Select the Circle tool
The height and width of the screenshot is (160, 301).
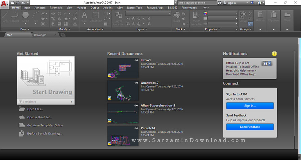pos(25,17)
